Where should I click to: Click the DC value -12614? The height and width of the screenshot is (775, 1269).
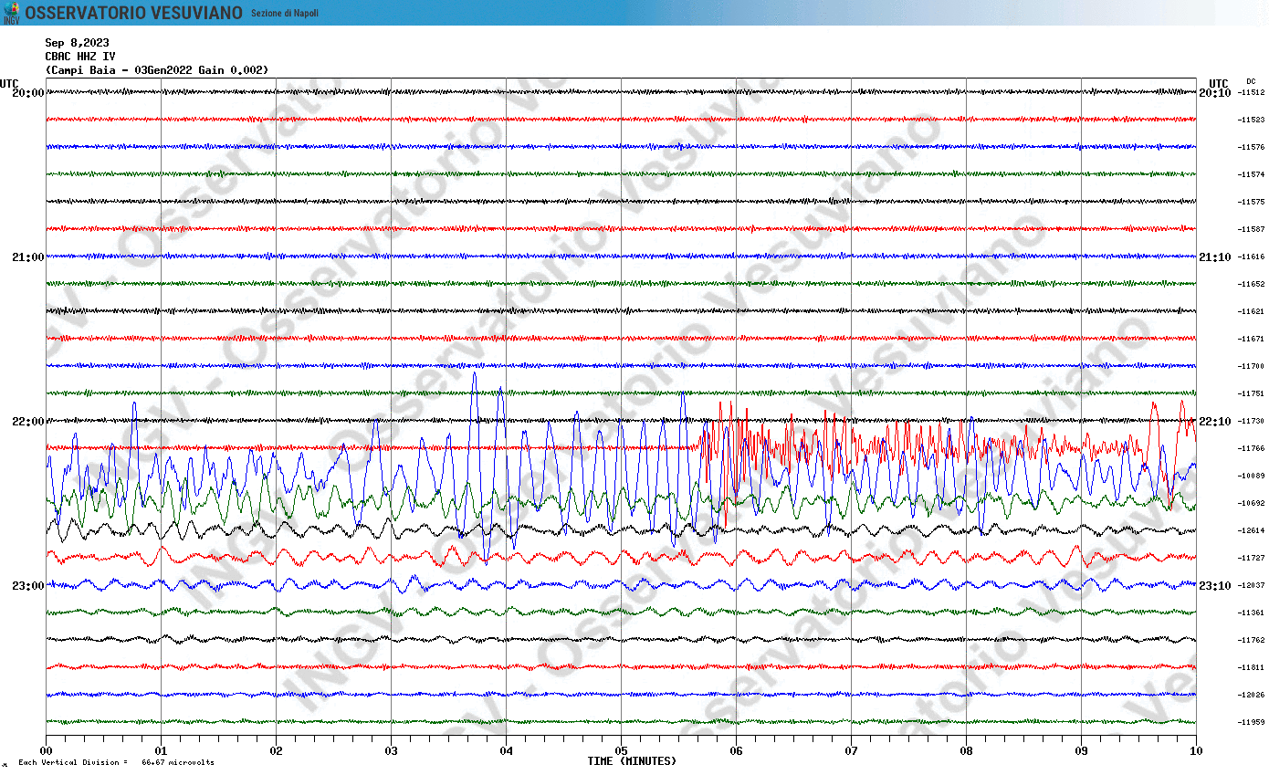click(1251, 530)
